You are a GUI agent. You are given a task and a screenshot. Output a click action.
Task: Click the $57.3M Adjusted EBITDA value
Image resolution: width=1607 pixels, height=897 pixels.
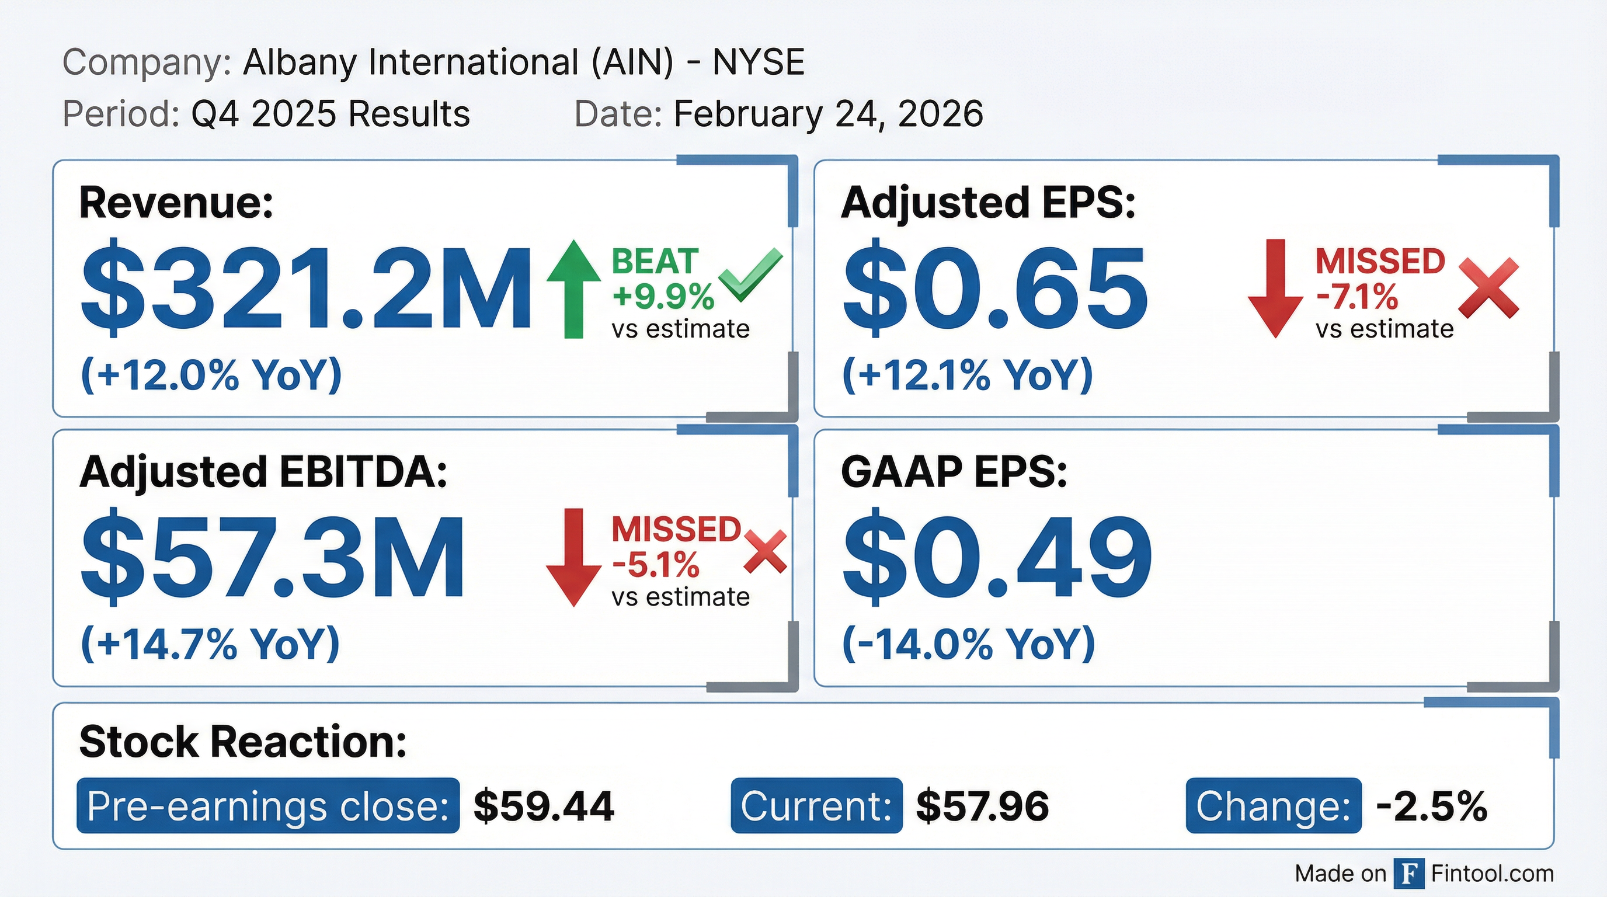click(273, 557)
